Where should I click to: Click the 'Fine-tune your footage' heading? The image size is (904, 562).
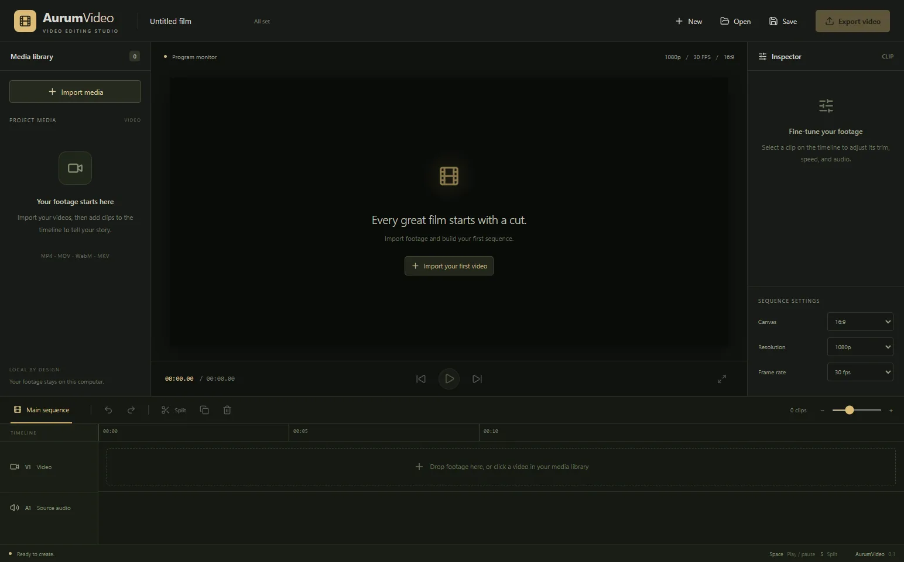pos(826,132)
